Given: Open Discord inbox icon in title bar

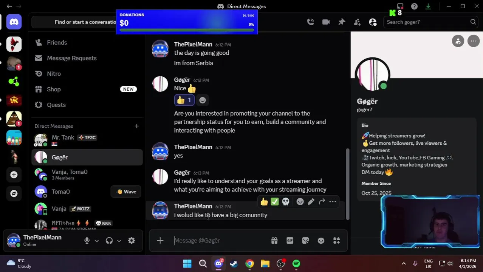Looking at the screenshot, I should (400, 6).
